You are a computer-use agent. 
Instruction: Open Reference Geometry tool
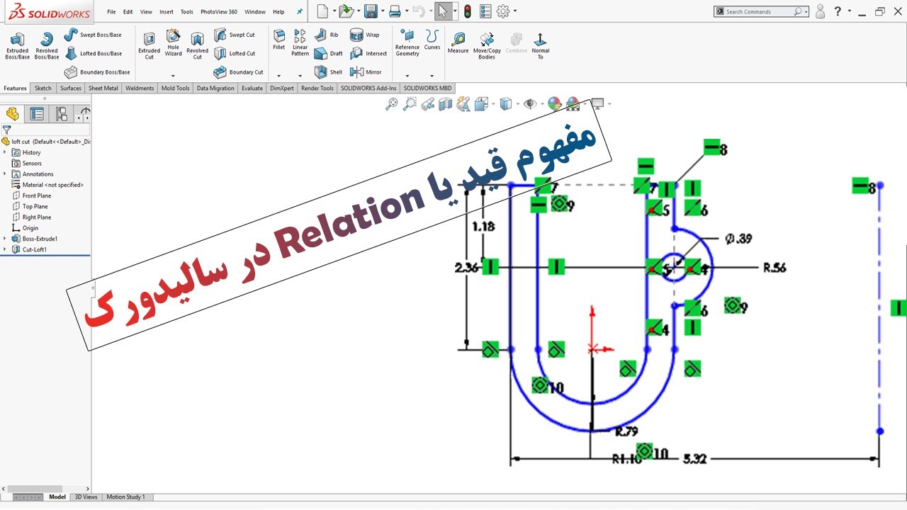407,42
